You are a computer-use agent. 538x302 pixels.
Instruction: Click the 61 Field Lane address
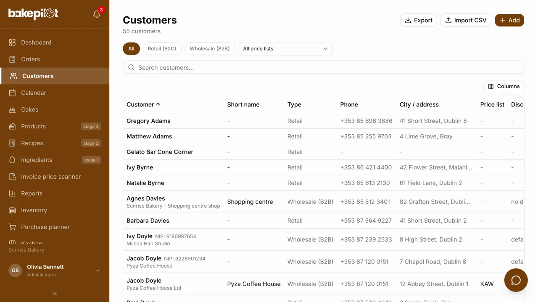(431, 183)
